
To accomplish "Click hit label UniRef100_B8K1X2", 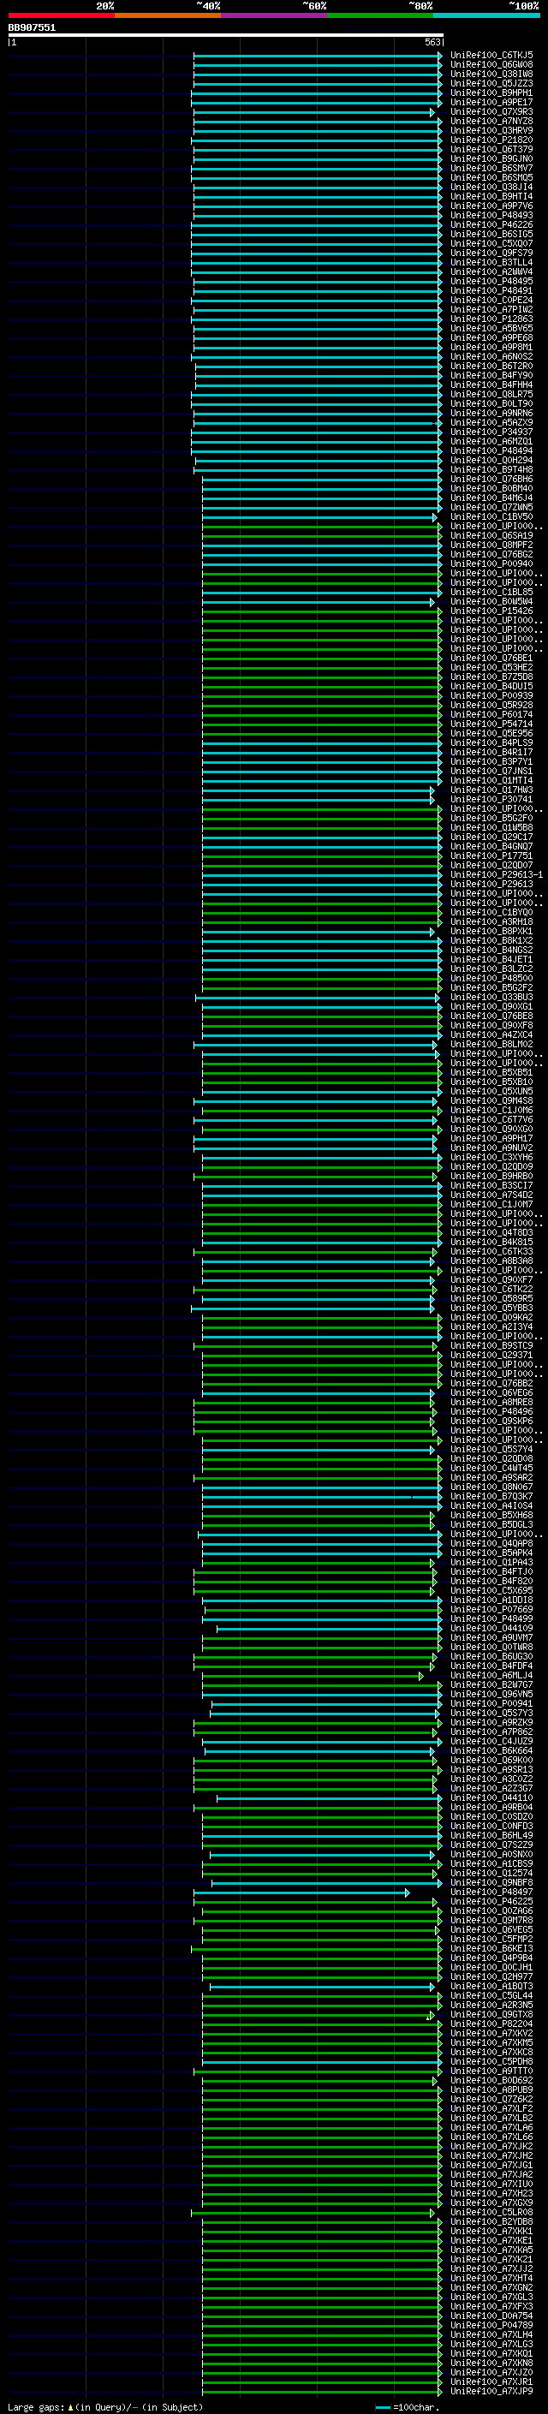I will [491, 941].
